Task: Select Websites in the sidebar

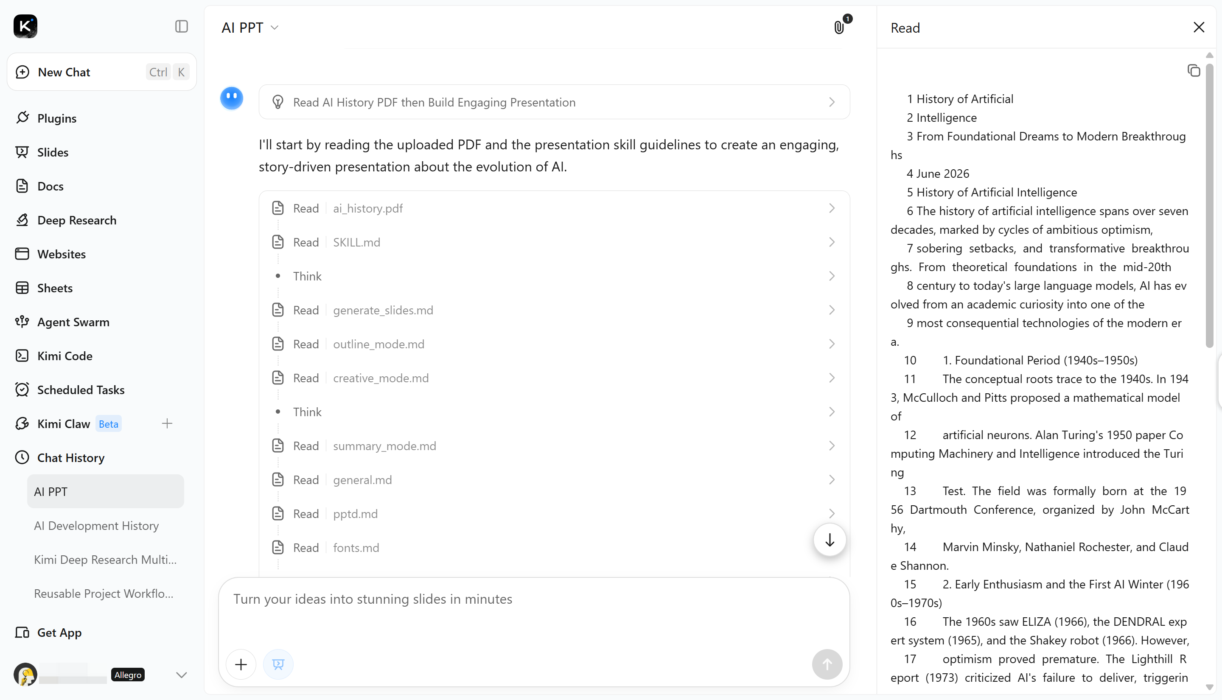Action: [x=62, y=254]
